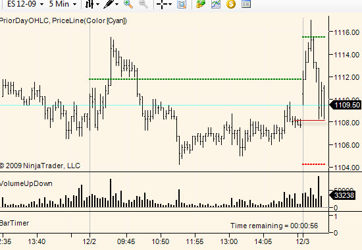Click the 1114.00 price axis label
The height and width of the screenshot is (250, 362).
pos(346,55)
